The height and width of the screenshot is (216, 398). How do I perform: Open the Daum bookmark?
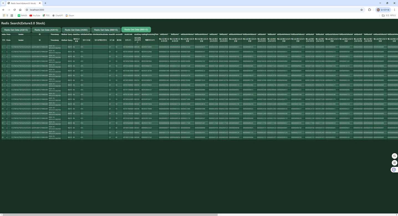pyautogui.click(x=70, y=15)
